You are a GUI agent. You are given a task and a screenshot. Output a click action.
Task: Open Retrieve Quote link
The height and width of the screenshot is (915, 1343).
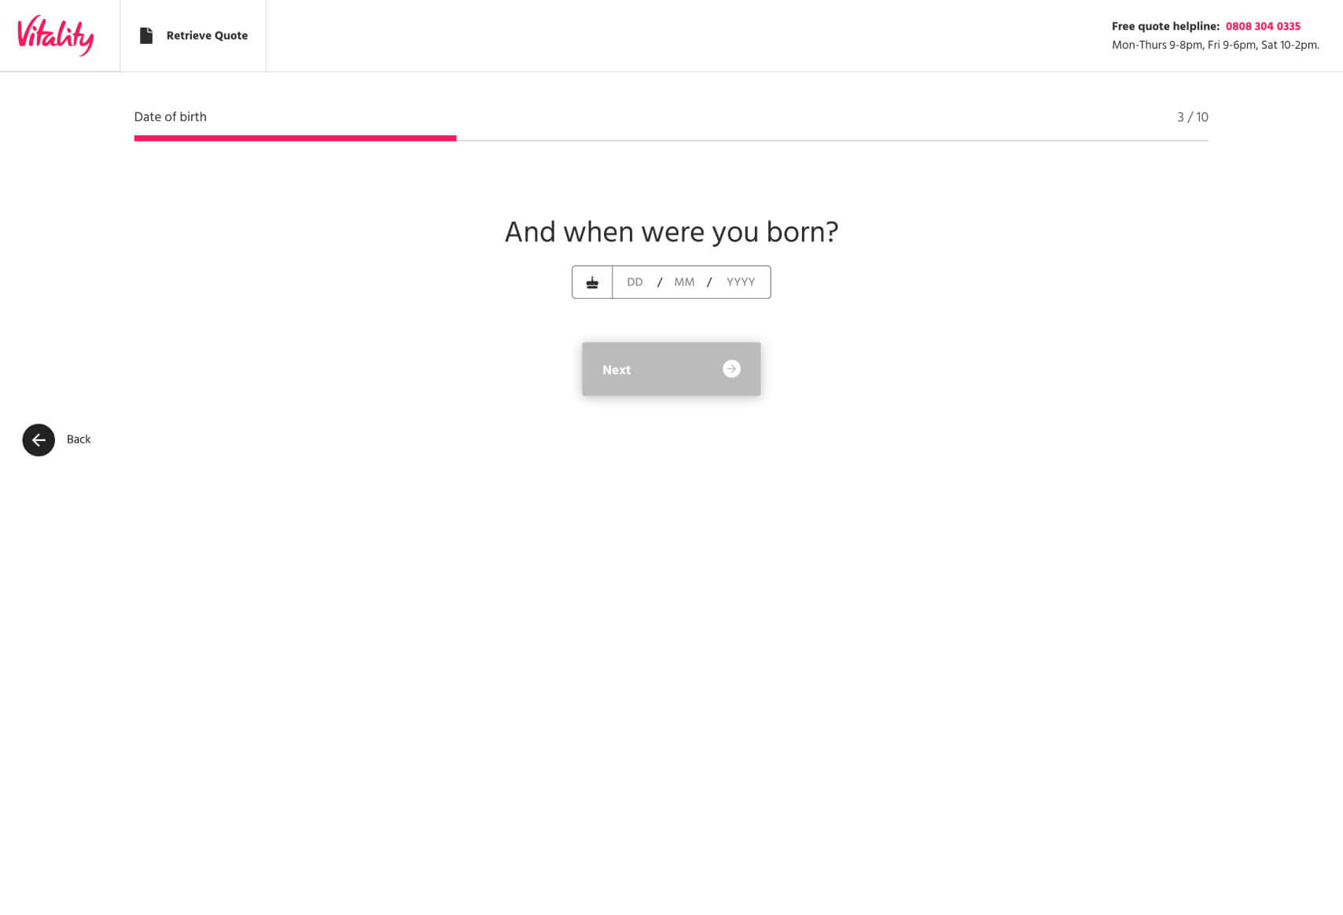(x=193, y=35)
